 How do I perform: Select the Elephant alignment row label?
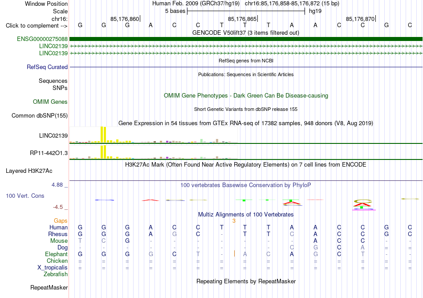[x=56, y=254]
